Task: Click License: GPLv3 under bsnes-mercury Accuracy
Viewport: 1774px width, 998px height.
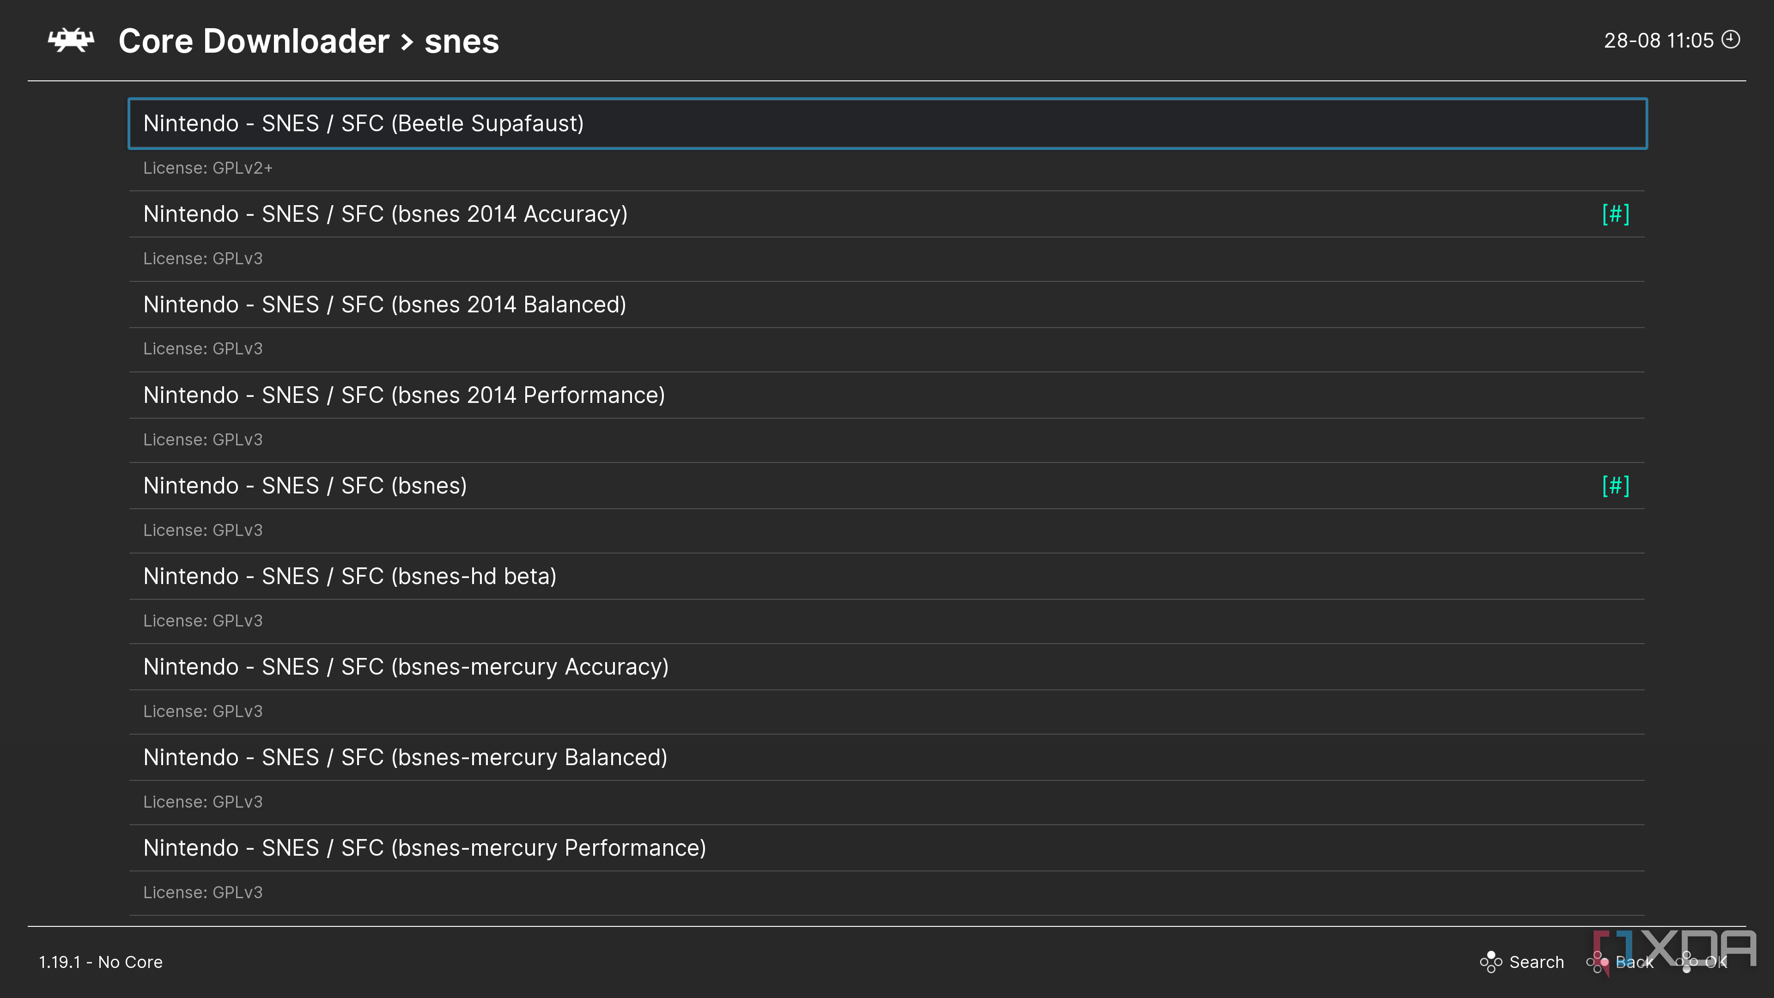Action: (203, 712)
